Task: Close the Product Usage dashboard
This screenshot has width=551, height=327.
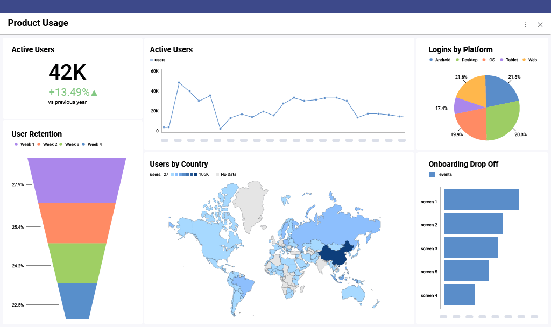Action: coord(540,24)
